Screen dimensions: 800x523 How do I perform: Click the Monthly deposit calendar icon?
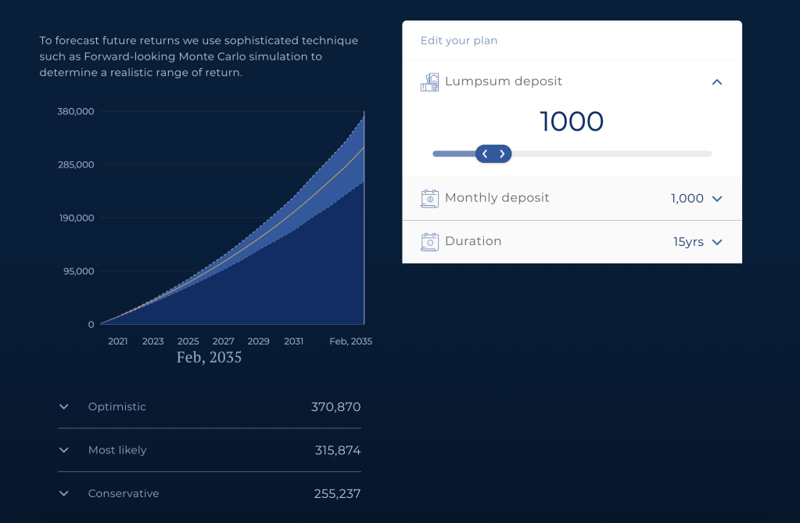pos(429,199)
